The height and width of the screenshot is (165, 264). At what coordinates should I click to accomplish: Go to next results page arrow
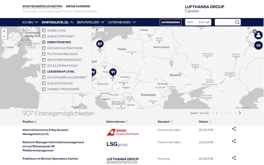(240, 113)
